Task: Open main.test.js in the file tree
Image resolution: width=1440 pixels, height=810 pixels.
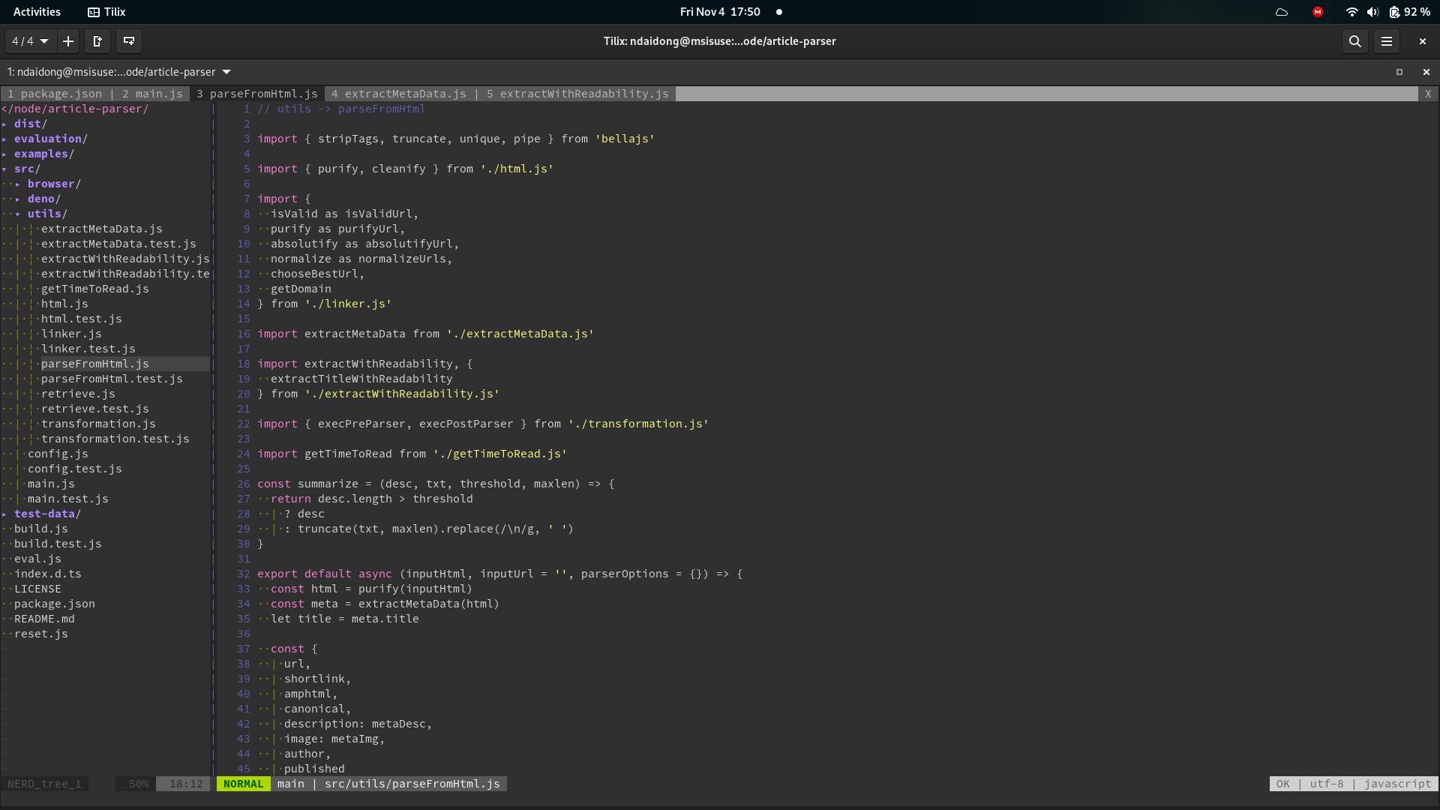Action: 68,499
